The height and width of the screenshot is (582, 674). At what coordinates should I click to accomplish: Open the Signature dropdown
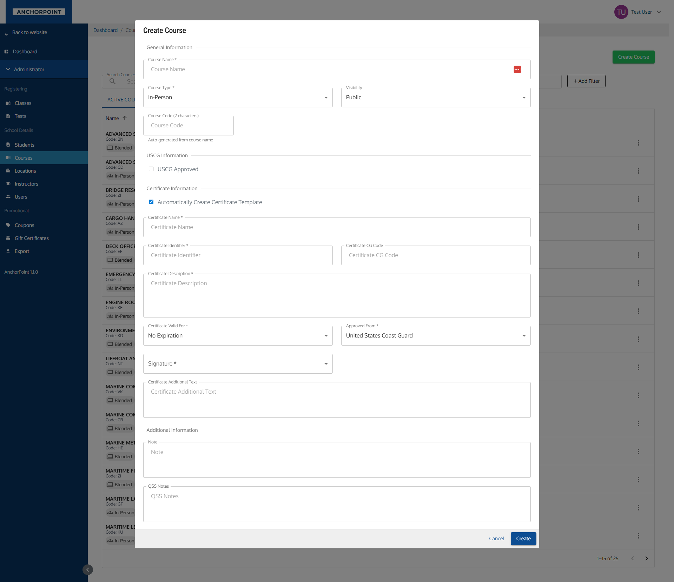(238, 364)
